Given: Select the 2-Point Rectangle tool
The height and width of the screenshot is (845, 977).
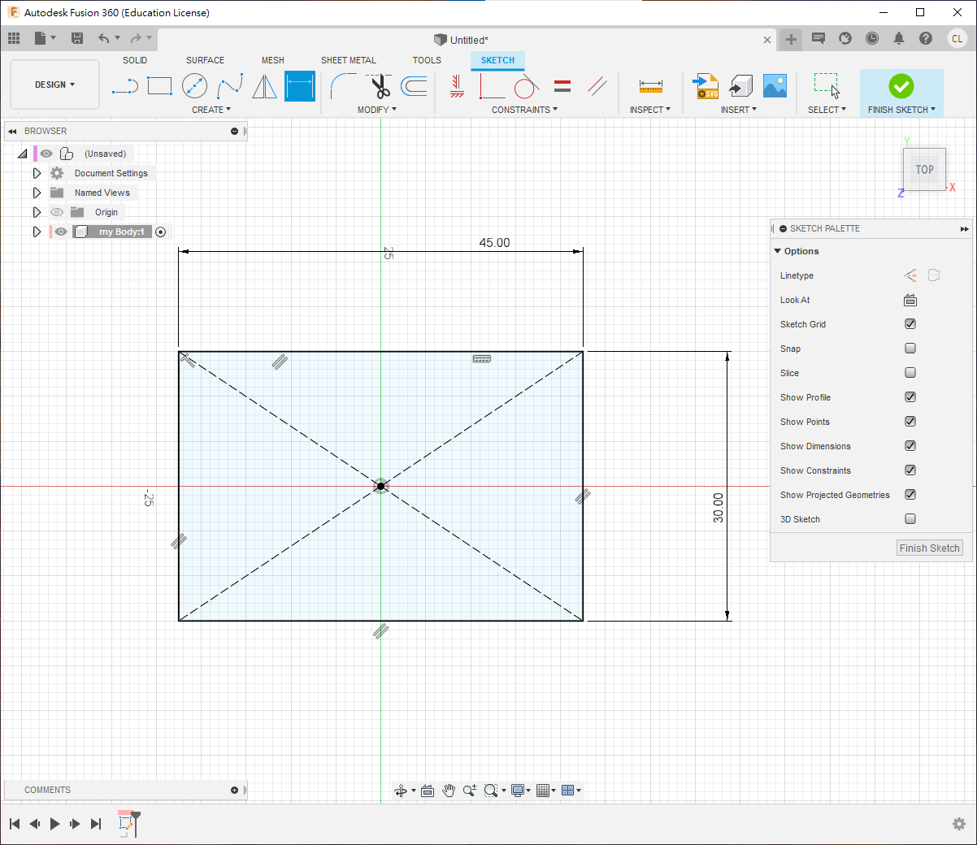Looking at the screenshot, I should [x=159, y=86].
